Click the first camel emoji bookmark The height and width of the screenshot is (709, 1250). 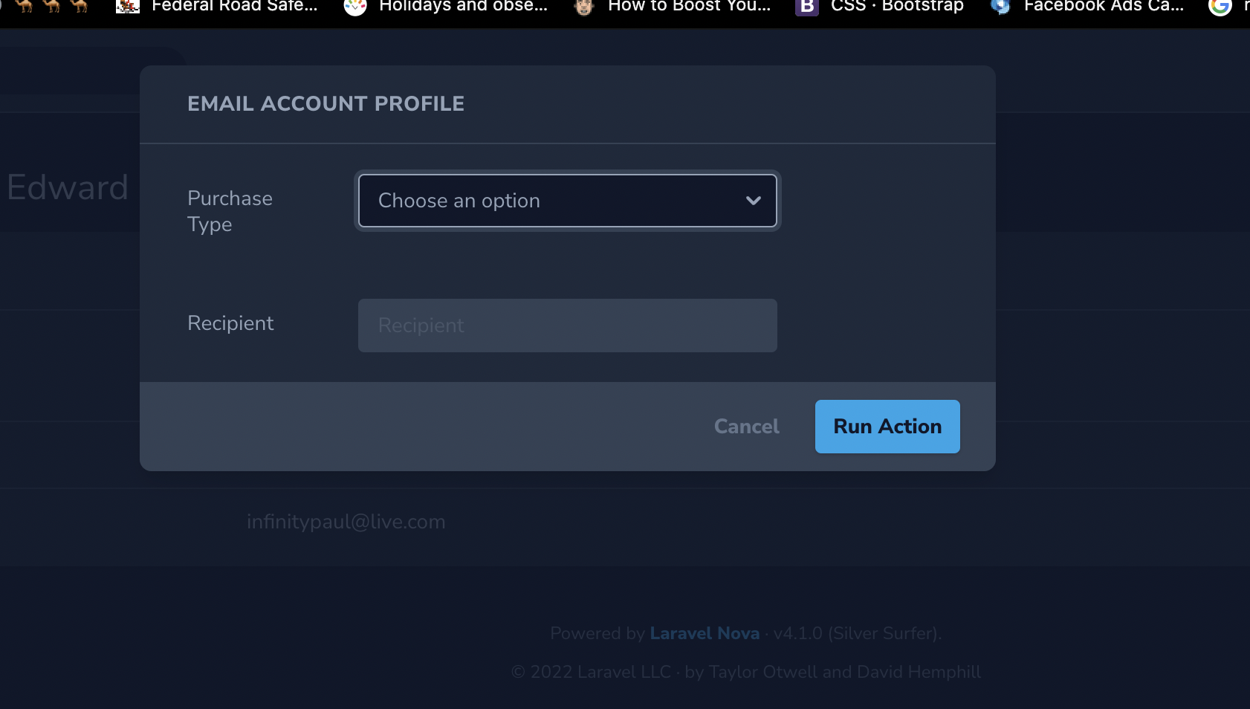(x=25, y=6)
